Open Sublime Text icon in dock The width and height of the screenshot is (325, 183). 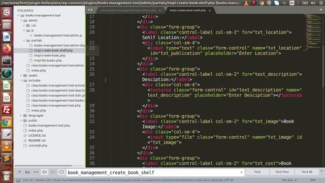[x=7, y=159]
